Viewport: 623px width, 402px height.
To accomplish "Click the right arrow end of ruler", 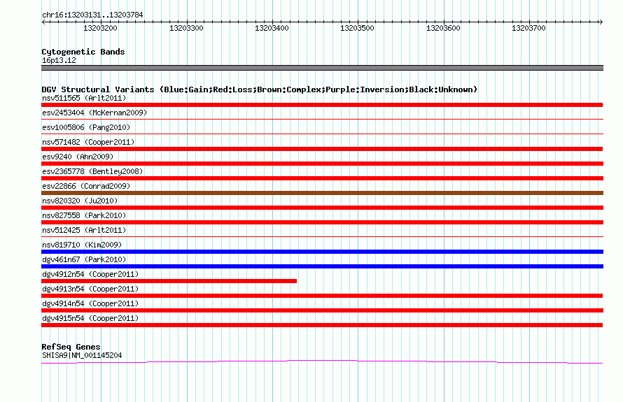I will coord(601,22).
